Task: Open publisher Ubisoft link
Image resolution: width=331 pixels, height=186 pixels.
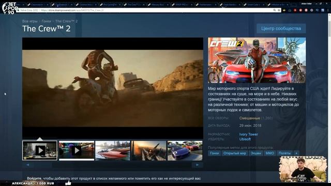Action: 245,139
